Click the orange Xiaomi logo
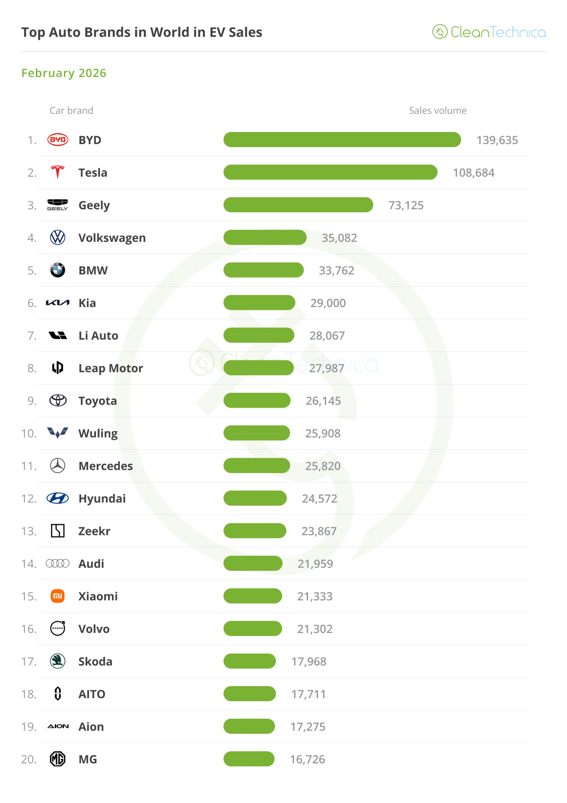Screen dimensions: 567x803 point(58,596)
